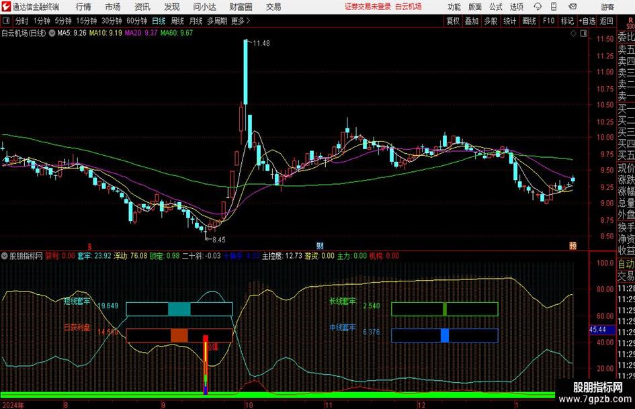Image resolution: width=635 pixels, height=409 pixels.
Task: Click the 11.48 high price label
Action: [x=261, y=44]
